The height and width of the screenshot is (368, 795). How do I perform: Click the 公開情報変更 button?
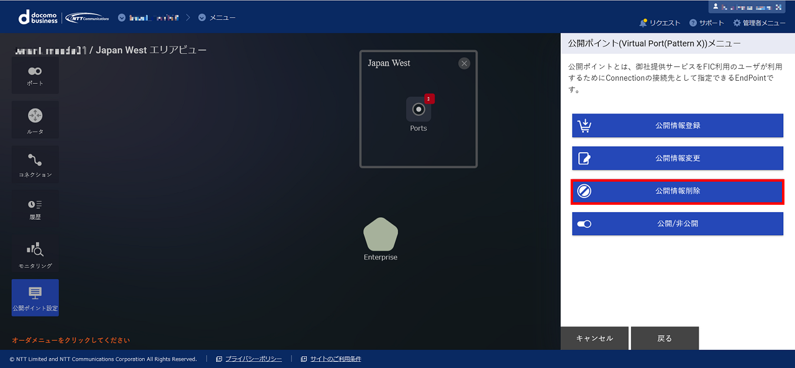[x=678, y=158]
